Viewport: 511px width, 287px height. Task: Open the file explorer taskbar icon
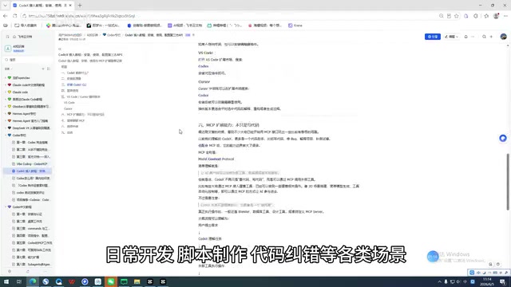137,281
